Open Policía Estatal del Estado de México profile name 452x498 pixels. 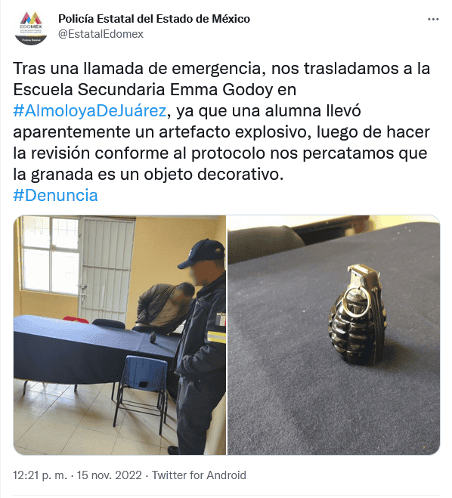pyautogui.click(x=154, y=19)
